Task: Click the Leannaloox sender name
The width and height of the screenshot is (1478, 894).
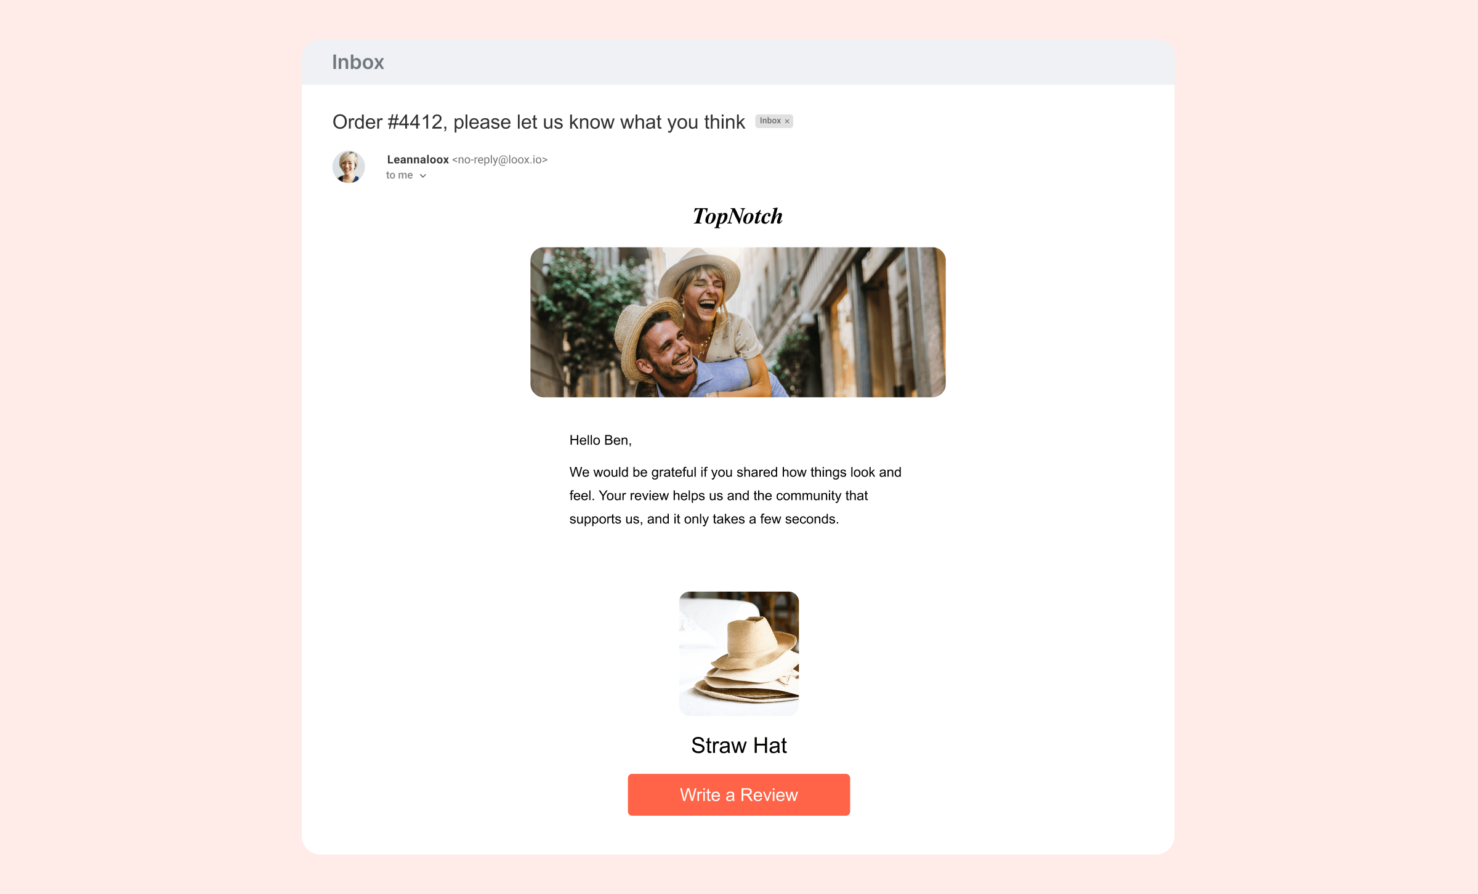Action: pyautogui.click(x=418, y=159)
